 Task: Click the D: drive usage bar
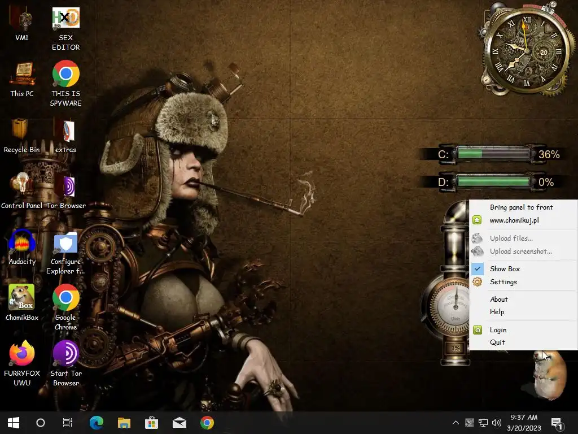tap(494, 182)
